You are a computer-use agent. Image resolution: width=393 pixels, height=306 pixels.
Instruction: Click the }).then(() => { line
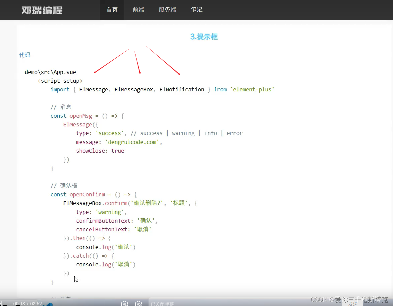[x=87, y=238]
